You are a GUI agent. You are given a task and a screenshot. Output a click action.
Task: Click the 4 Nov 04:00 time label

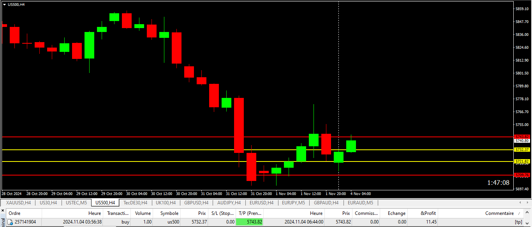(x=361, y=194)
